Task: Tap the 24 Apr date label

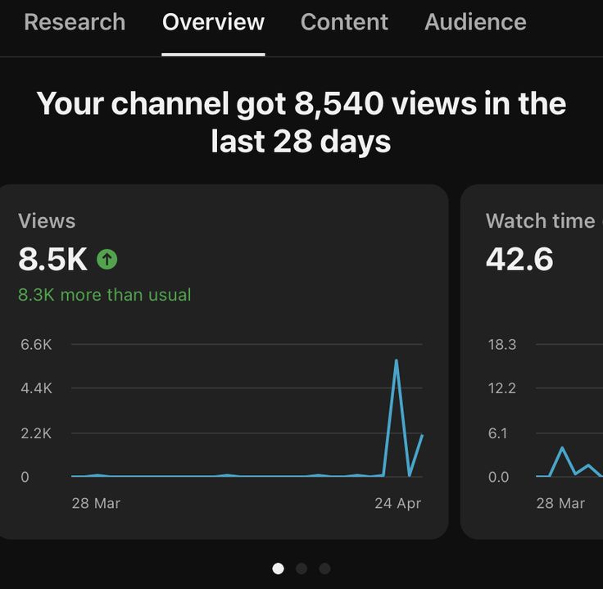Action: tap(398, 503)
